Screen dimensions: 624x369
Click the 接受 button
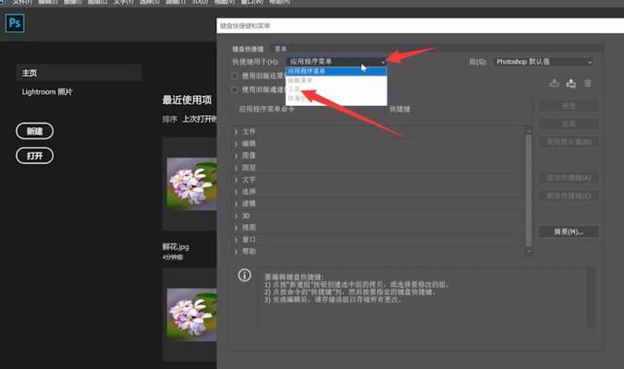(569, 106)
